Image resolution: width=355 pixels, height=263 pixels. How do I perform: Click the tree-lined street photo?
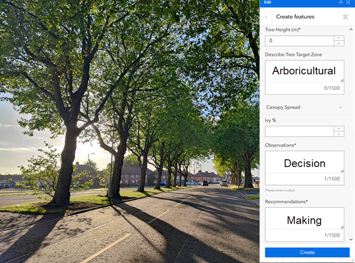[x=129, y=131]
